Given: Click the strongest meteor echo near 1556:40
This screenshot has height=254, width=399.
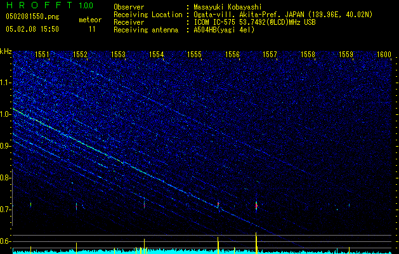Looking at the screenshot, I should (x=256, y=205).
